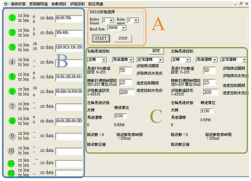Click the 右輪馬達控制 heading text

point(98,51)
